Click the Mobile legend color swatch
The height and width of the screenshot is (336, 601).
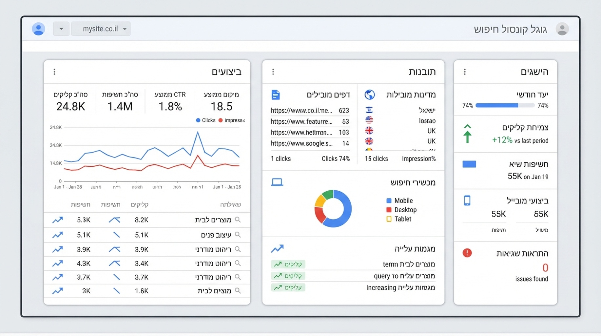click(389, 200)
